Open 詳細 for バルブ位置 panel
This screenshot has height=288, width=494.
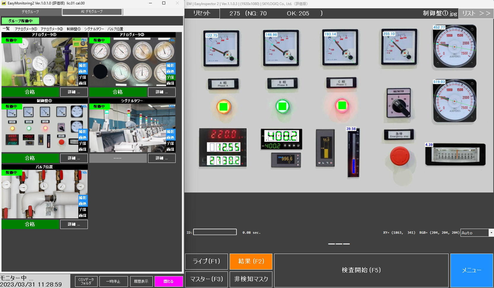point(74,224)
